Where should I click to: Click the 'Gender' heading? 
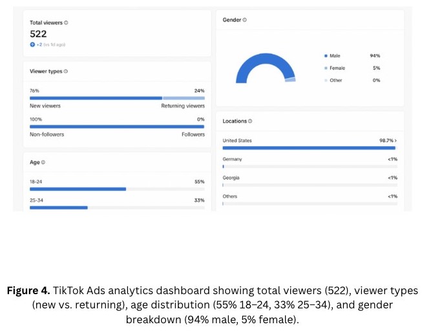[232, 19]
